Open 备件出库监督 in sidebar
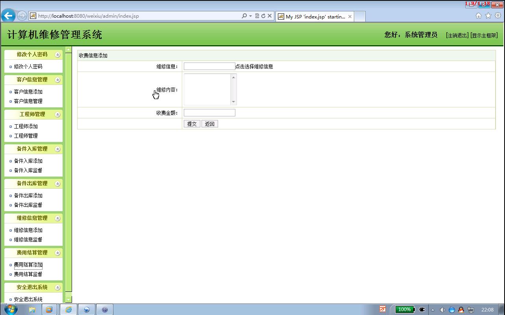This screenshot has width=505, height=315. click(x=28, y=205)
